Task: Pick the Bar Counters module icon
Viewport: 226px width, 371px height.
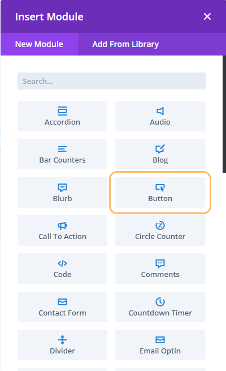Action: (x=62, y=149)
